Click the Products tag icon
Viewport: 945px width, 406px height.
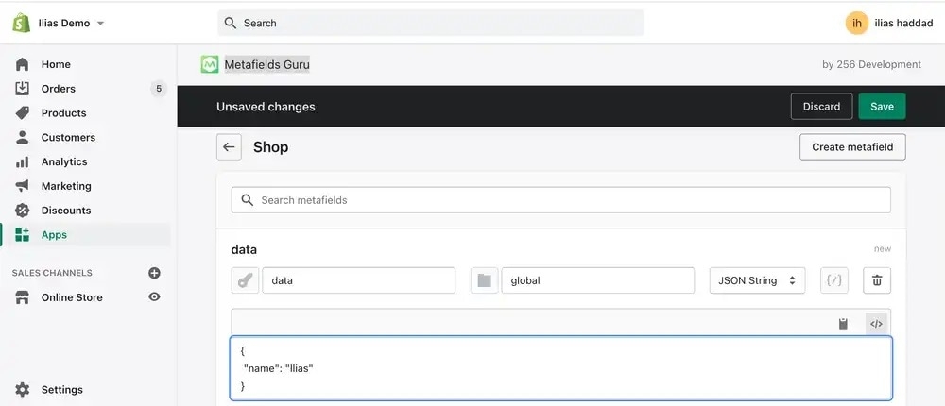pyautogui.click(x=23, y=113)
